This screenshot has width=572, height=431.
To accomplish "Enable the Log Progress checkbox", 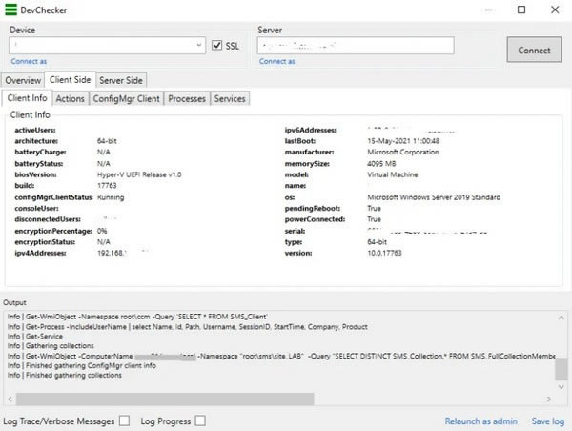I will click(x=200, y=421).
